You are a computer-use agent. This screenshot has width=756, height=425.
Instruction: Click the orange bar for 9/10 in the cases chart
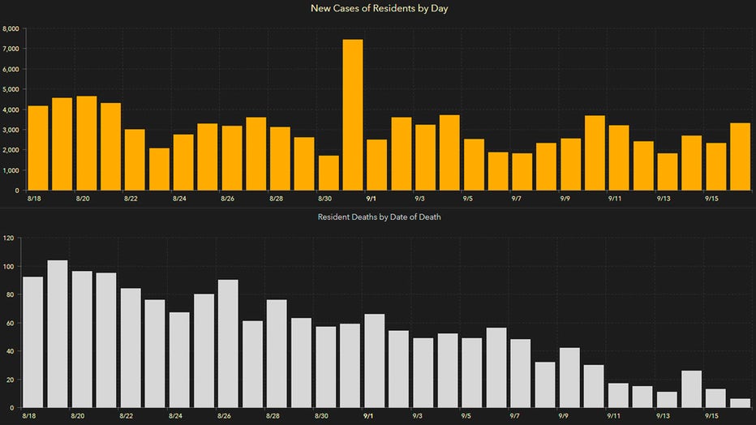(x=595, y=153)
